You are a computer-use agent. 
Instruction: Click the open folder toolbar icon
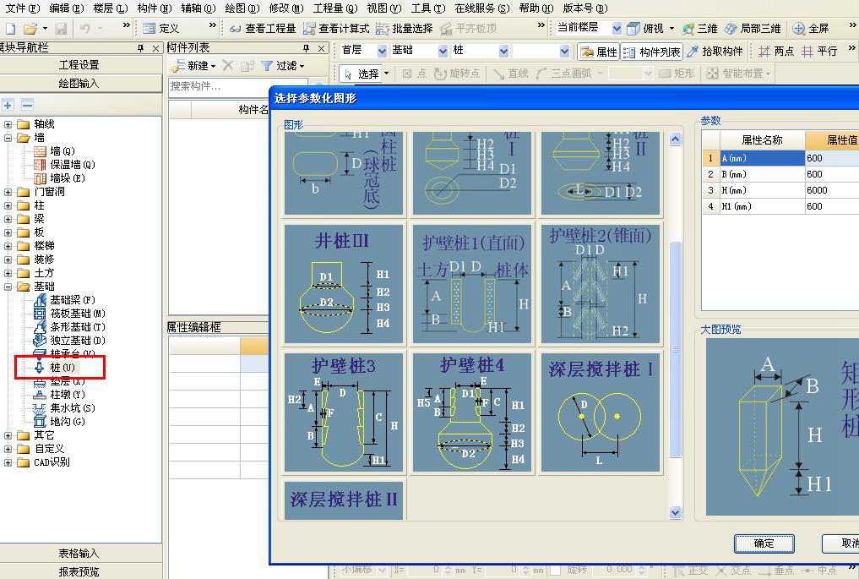(x=30, y=28)
